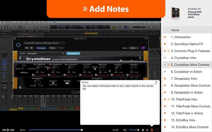Toggle the favorite star for Soundtoys Native FX

click(165, 44)
